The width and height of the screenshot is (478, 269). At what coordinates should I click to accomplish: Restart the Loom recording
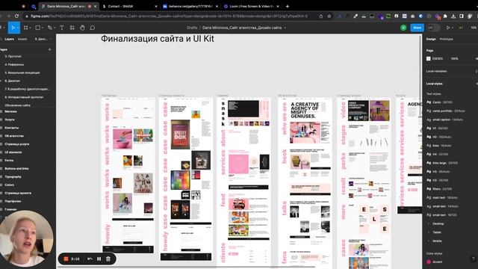90,259
